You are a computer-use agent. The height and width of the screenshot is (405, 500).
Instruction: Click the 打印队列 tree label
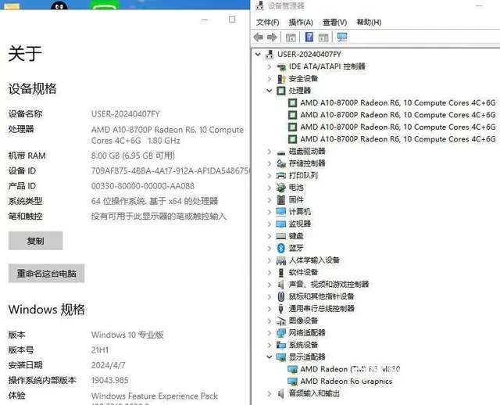point(303,176)
